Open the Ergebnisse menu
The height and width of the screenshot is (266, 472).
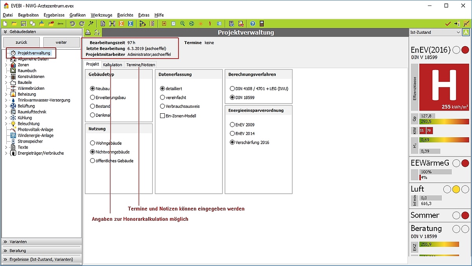point(54,15)
